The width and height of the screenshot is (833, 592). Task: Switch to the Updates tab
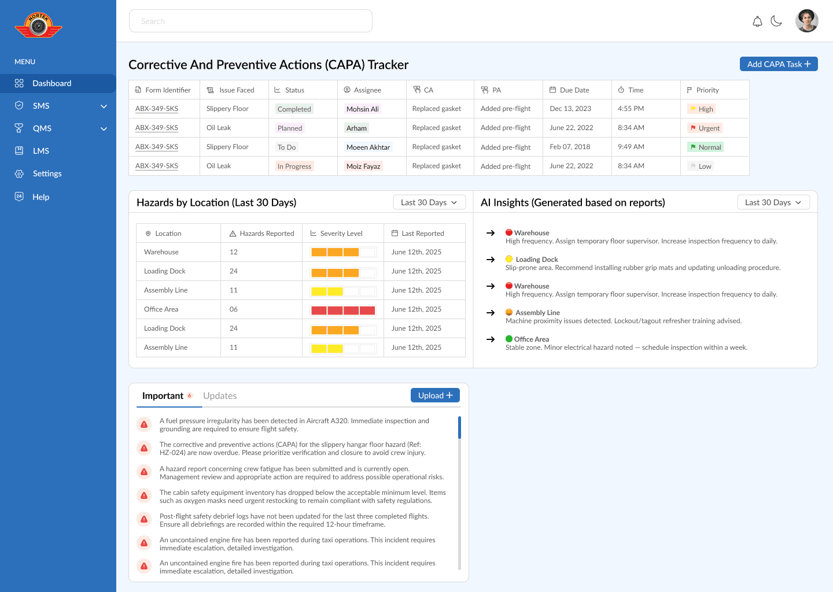tap(220, 396)
